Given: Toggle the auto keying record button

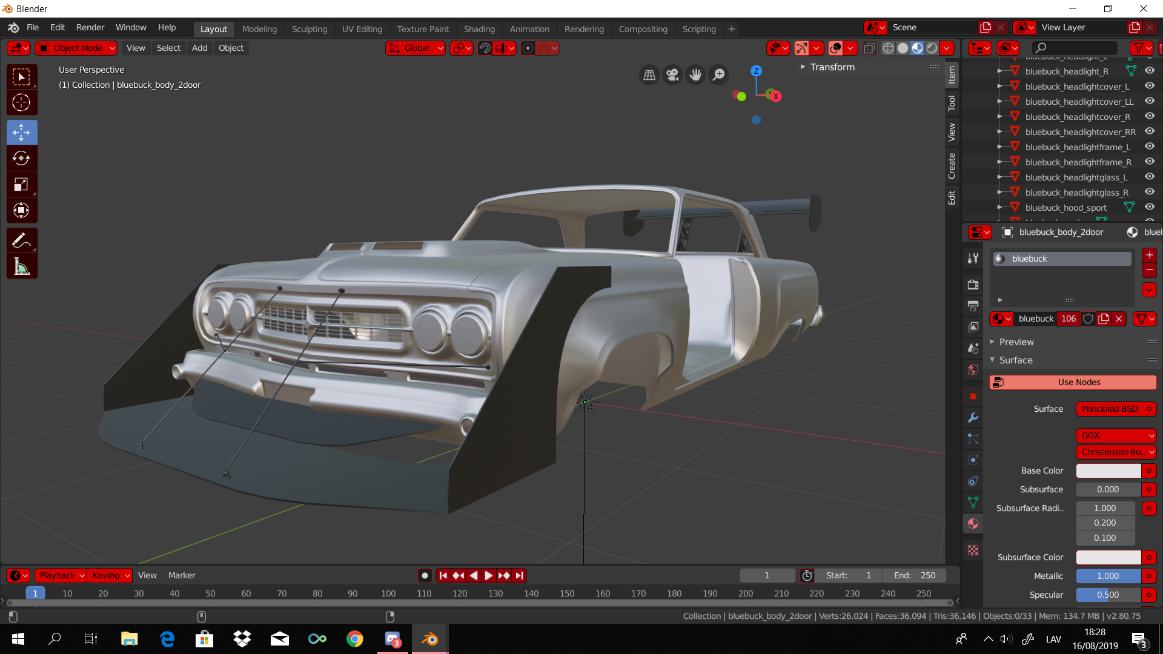Looking at the screenshot, I should (x=425, y=576).
